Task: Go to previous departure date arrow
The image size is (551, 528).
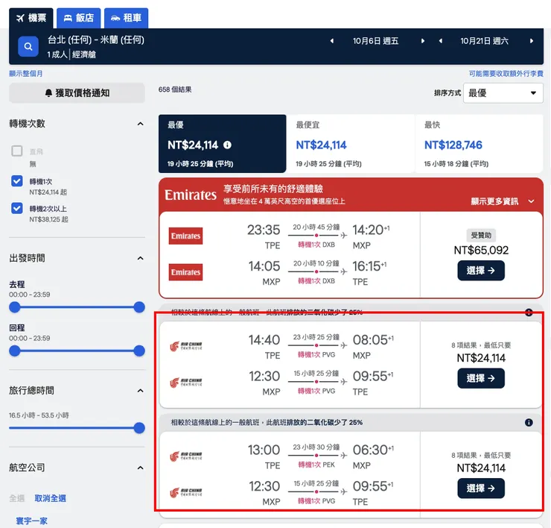Action: [x=332, y=41]
